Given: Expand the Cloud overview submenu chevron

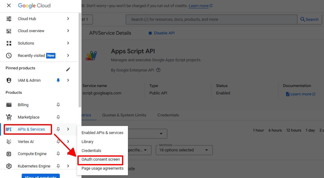Looking at the screenshot, I should click(68, 31).
